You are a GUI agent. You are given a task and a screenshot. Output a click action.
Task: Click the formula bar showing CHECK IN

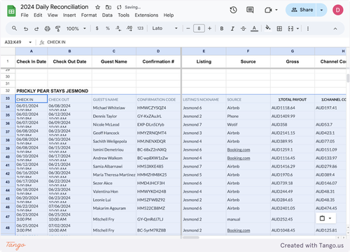(196, 42)
